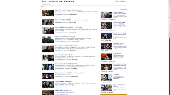Click the BME Pain Olympics Reaction thumbnail

[48, 22]
